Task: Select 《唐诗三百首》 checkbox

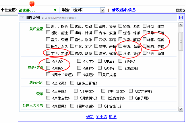Action: (72, 83)
